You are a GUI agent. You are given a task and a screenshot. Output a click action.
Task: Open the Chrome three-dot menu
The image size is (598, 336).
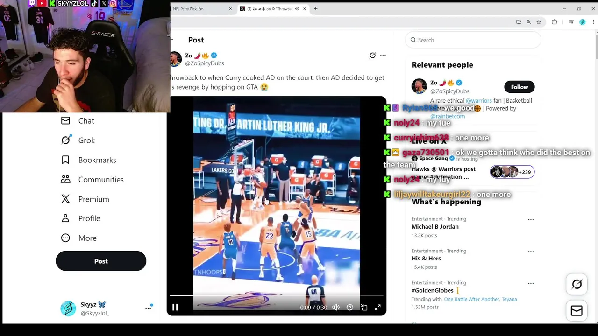coord(593,22)
